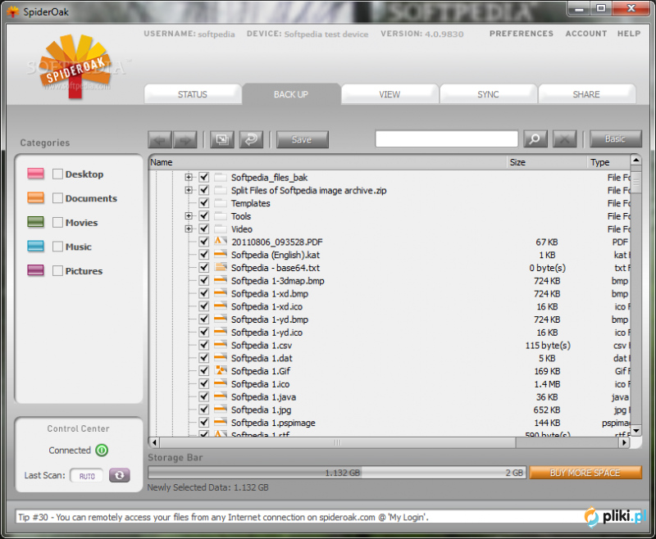This screenshot has height=539, width=656.
Task: Click the blue Music category icon
Action: pos(35,246)
